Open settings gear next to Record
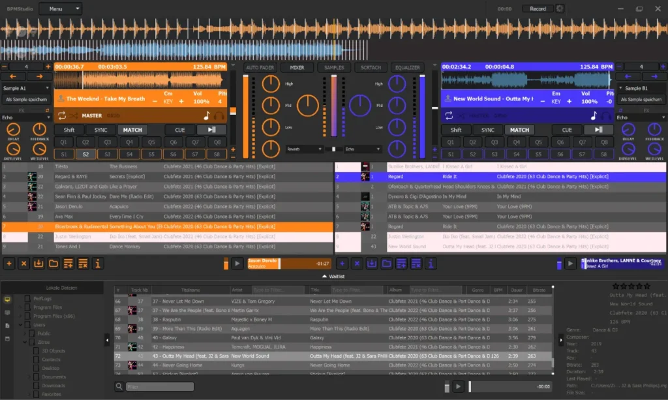This screenshot has width=668, height=400. click(x=560, y=8)
